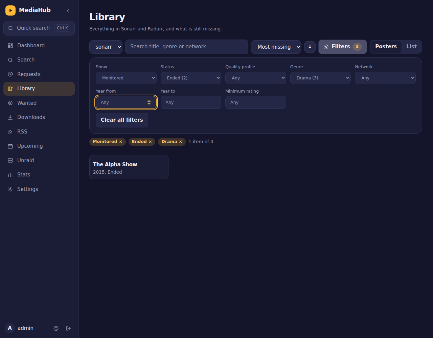Collapse the sidebar with the chevron arrow

tap(68, 10)
